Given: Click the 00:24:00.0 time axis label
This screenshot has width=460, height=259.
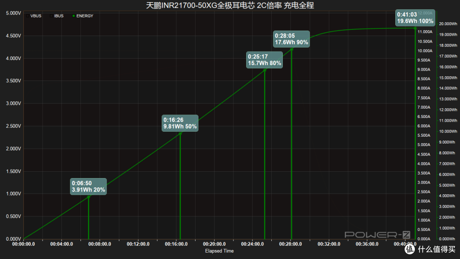Looking at the screenshot, I should pyautogui.click(x=252, y=244).
